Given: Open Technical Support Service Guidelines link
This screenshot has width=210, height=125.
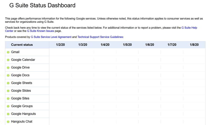Looking at the screenshot, I should 100,37.
